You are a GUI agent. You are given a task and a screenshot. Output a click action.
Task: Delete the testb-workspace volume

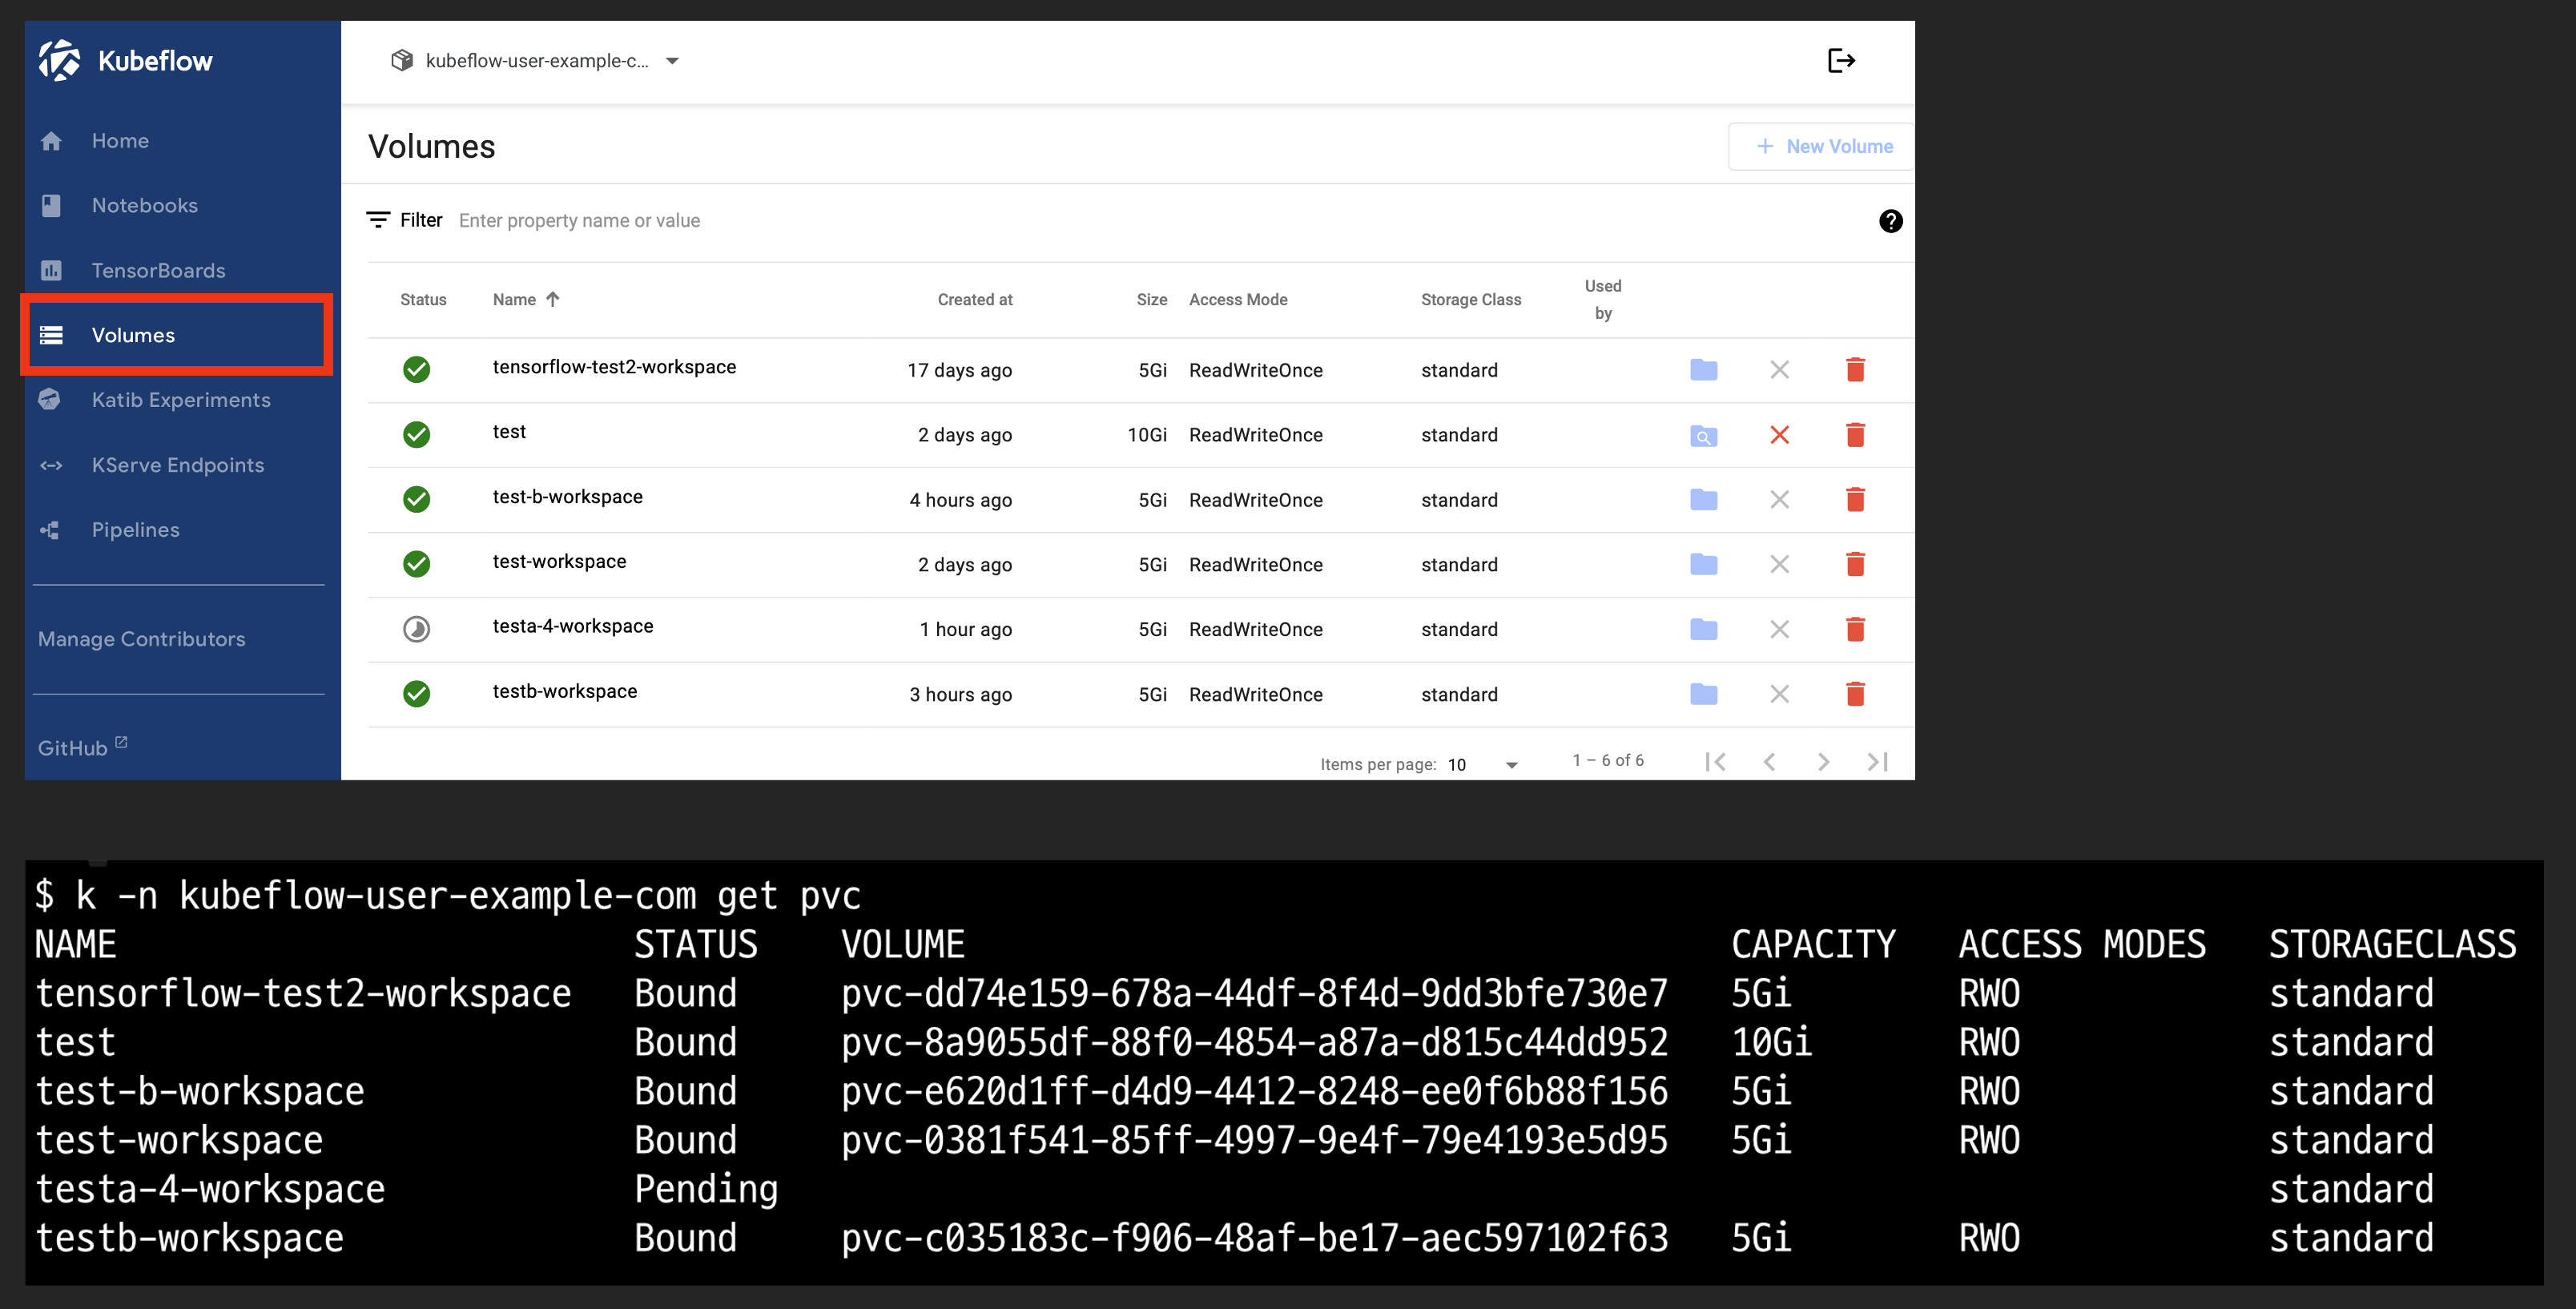1855,694
